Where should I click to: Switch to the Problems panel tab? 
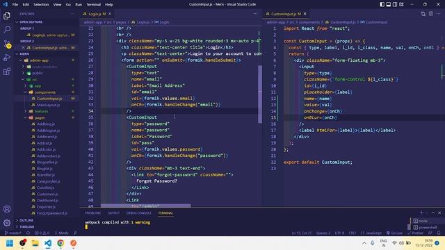click(x=92, y=213)
